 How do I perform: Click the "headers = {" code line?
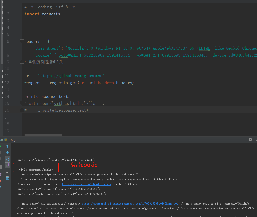click(37, 41)
